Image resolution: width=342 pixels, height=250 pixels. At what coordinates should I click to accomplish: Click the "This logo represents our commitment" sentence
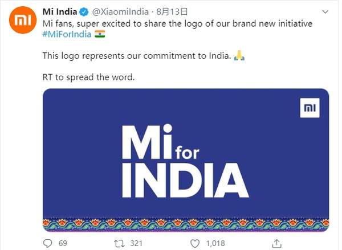[x=137, y=56]
